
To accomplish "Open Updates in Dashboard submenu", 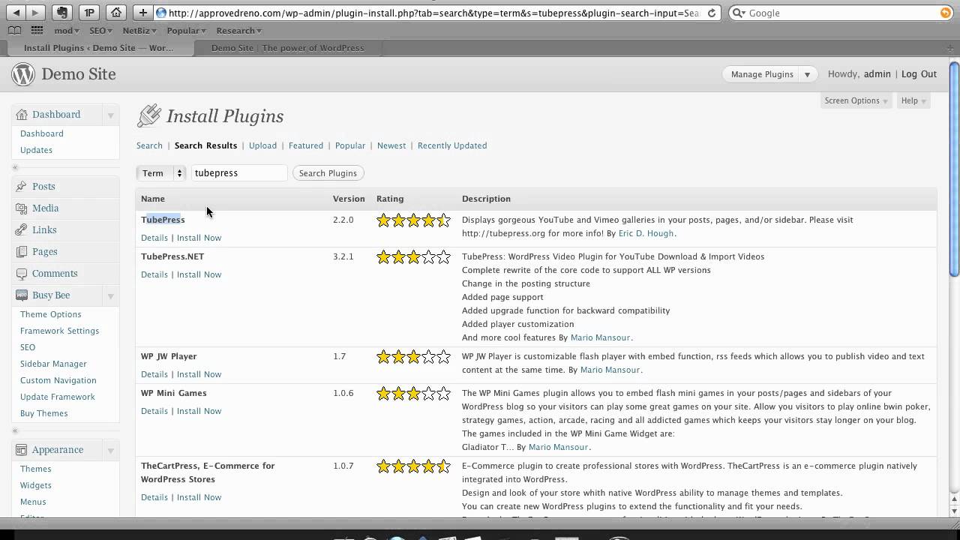I will (x=36, y=150).
